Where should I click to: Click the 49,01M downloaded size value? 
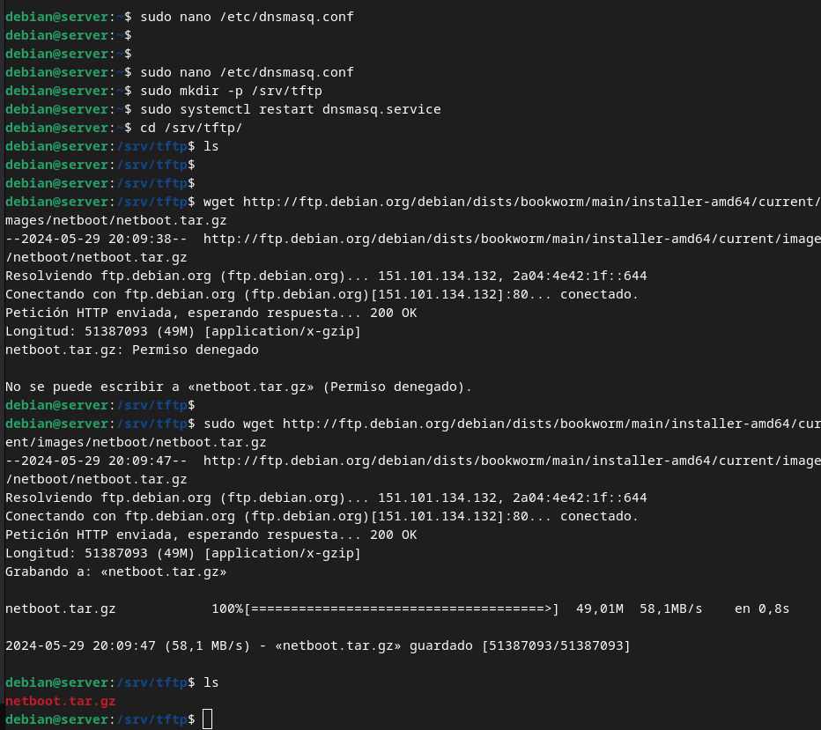(599, 608)
